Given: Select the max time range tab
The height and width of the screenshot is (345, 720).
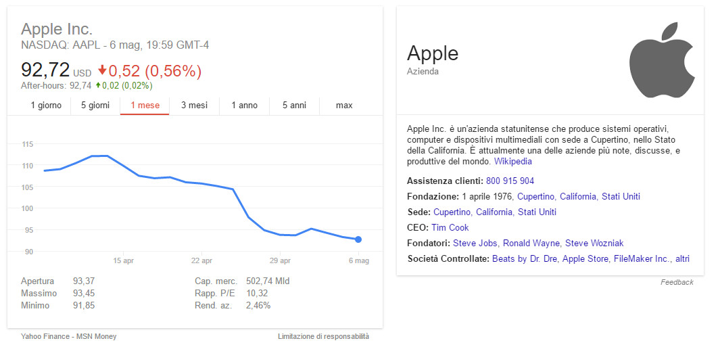Looking at the screenshot, I should coord(344,105).
